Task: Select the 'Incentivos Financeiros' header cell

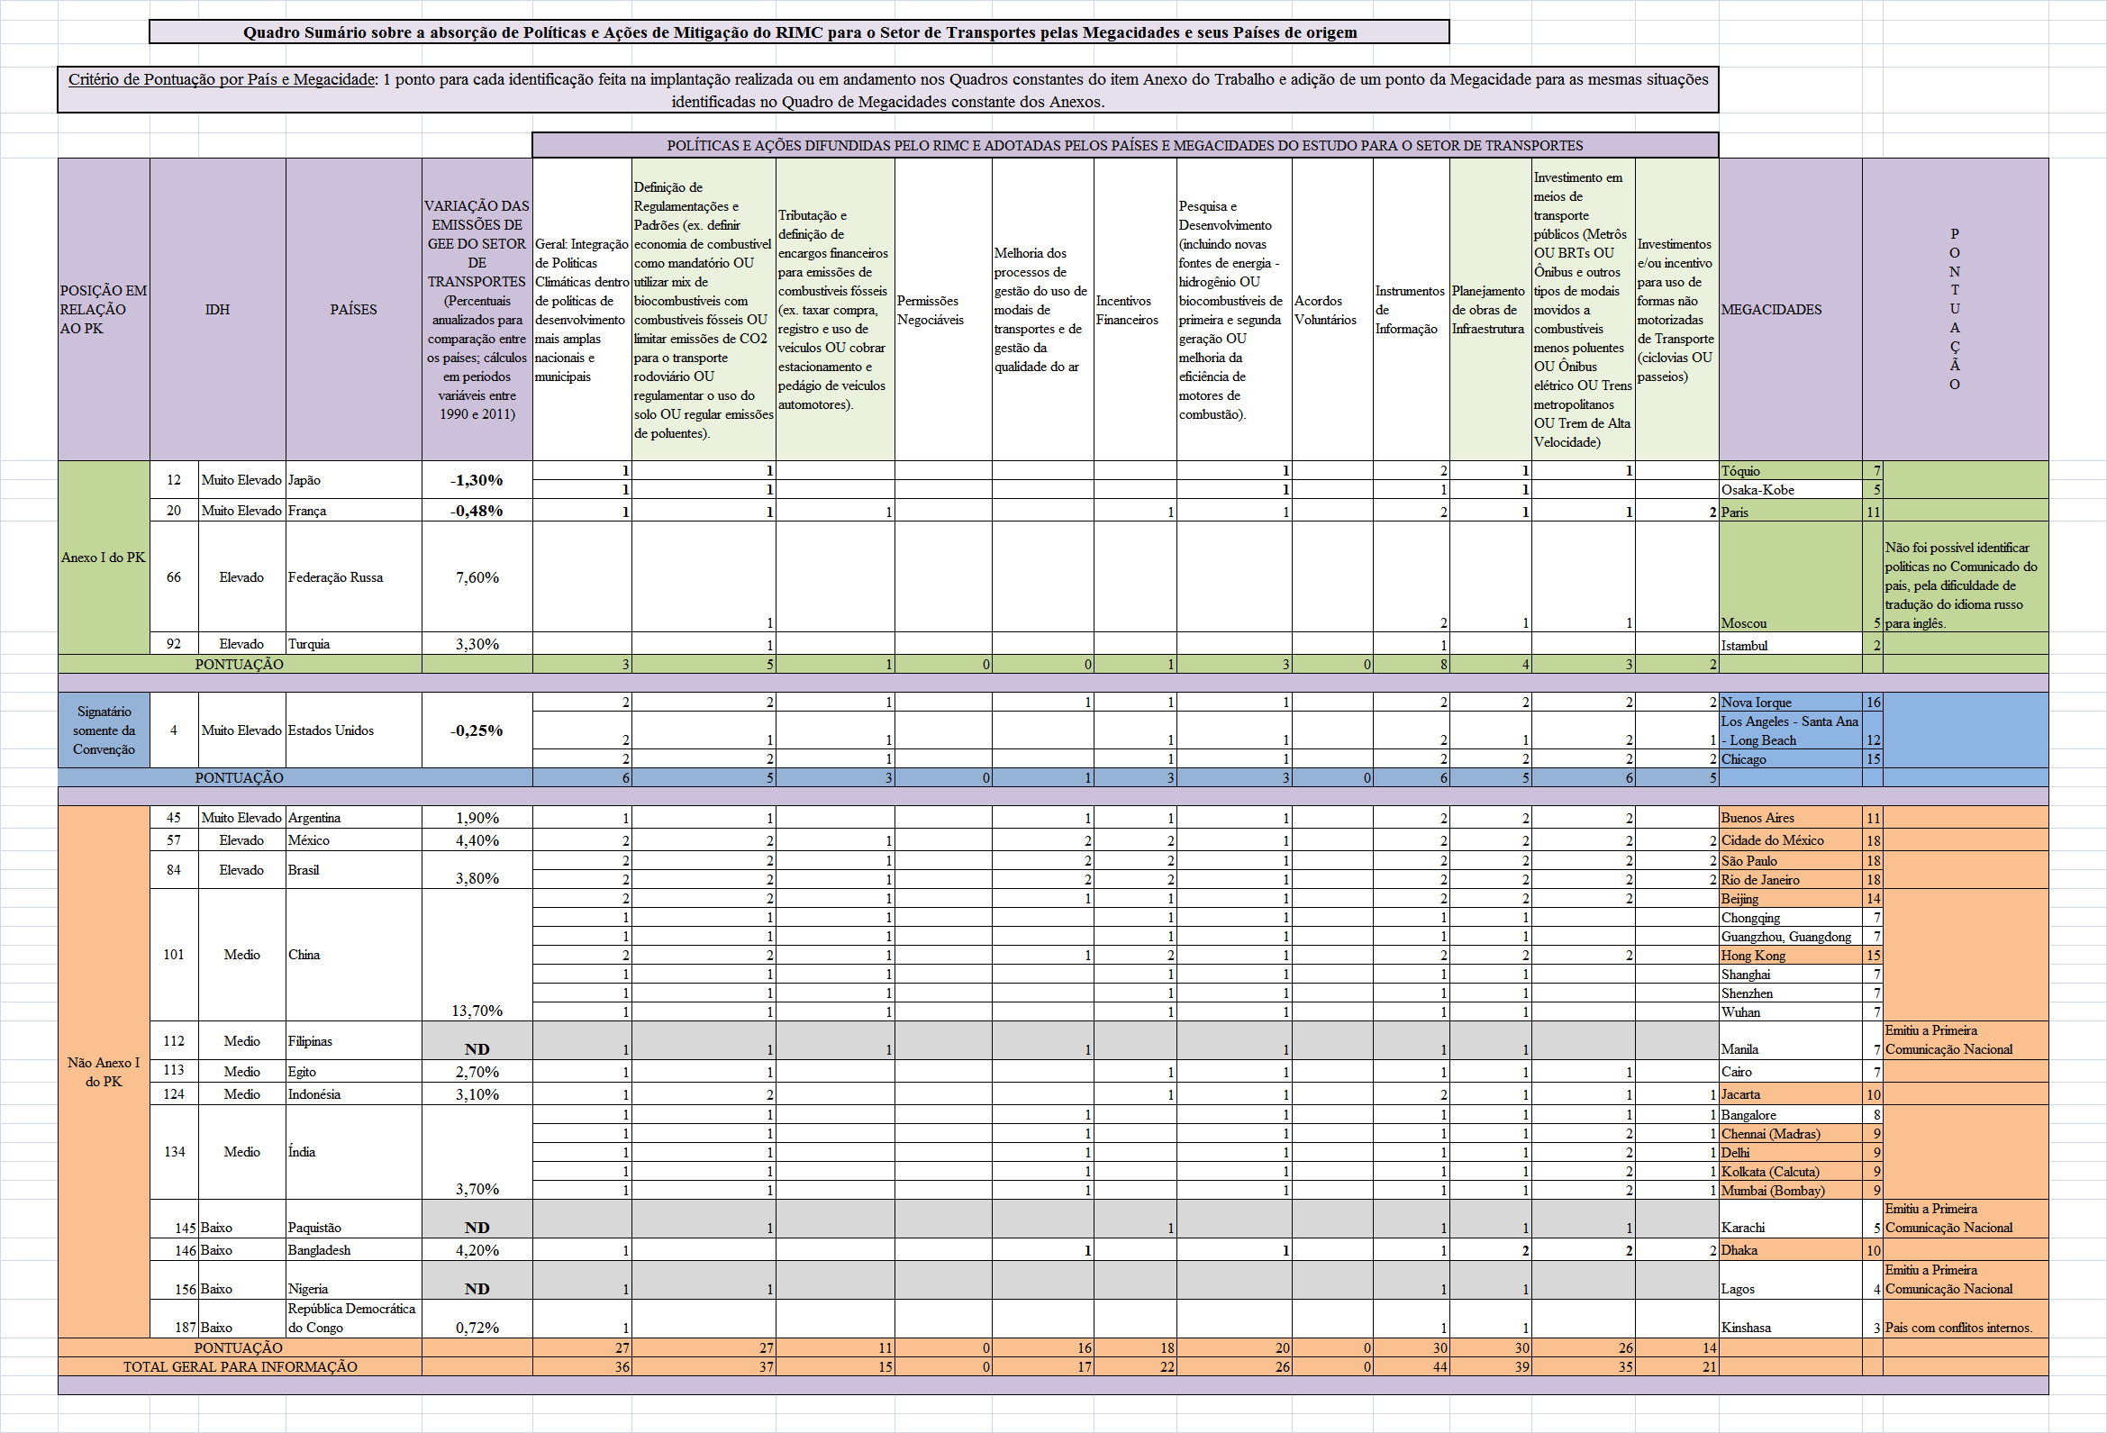Action: [1135, 309]
